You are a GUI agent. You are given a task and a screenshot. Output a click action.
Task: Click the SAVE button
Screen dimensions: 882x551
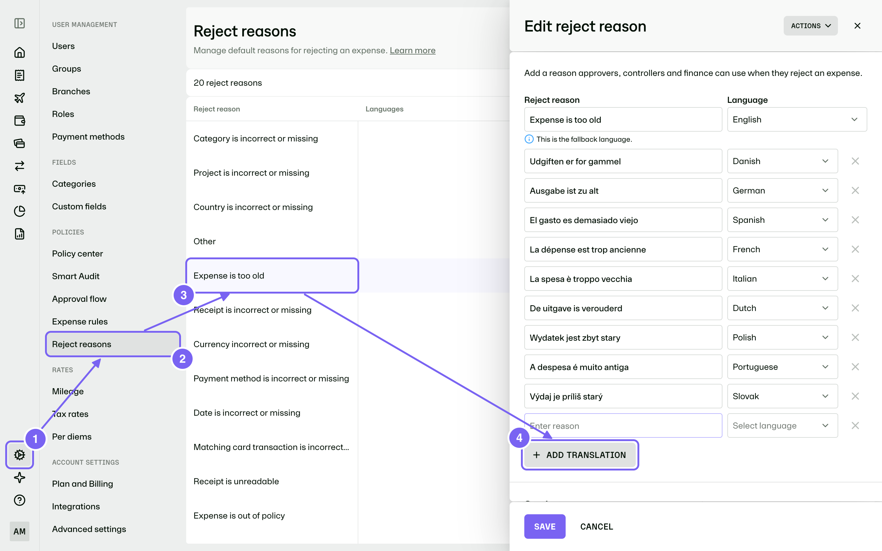point(545,527)
